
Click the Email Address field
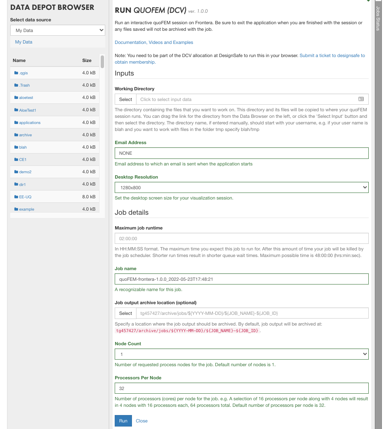[x=241, y=153]
